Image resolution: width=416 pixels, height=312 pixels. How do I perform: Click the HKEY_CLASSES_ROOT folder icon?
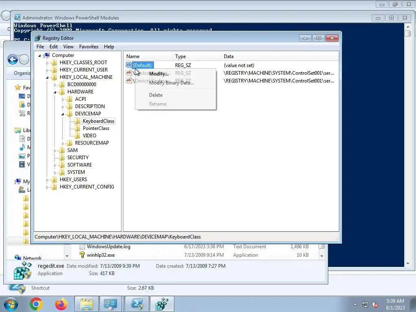coord(54,62)
